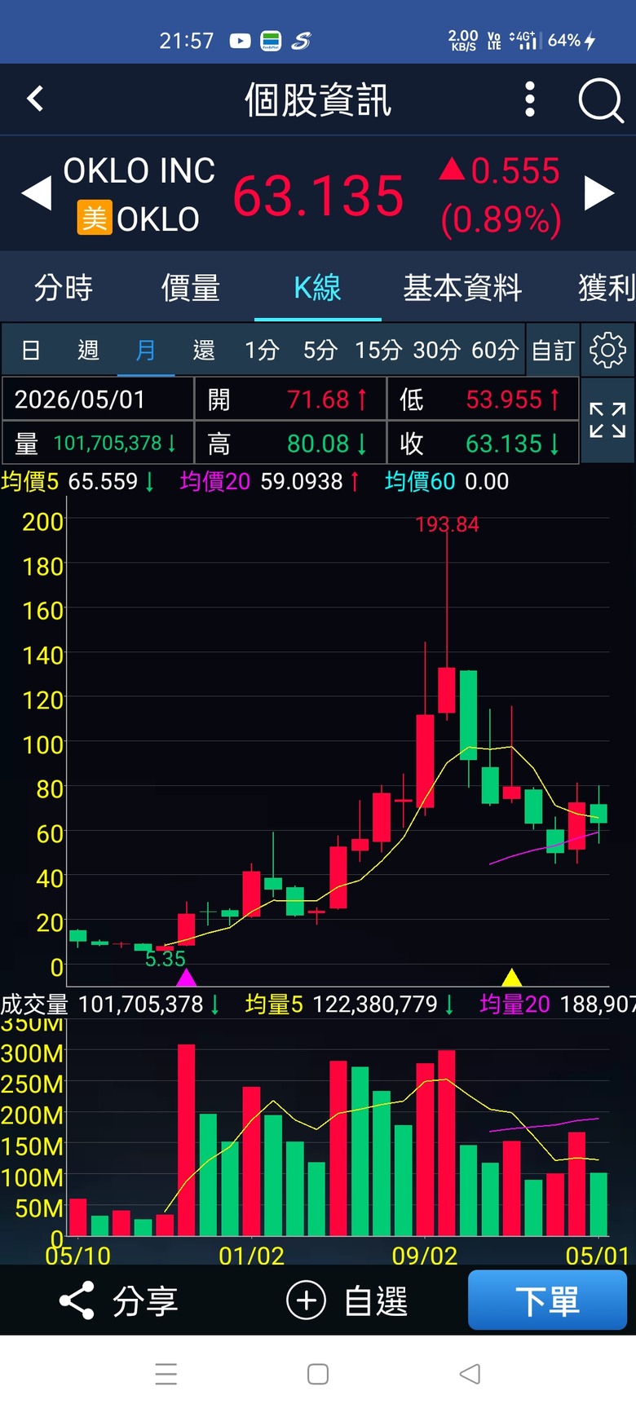This screenshot has height=1413, width=636.
Task: Tap 分享 share label
Action: tap(145, 1301)
